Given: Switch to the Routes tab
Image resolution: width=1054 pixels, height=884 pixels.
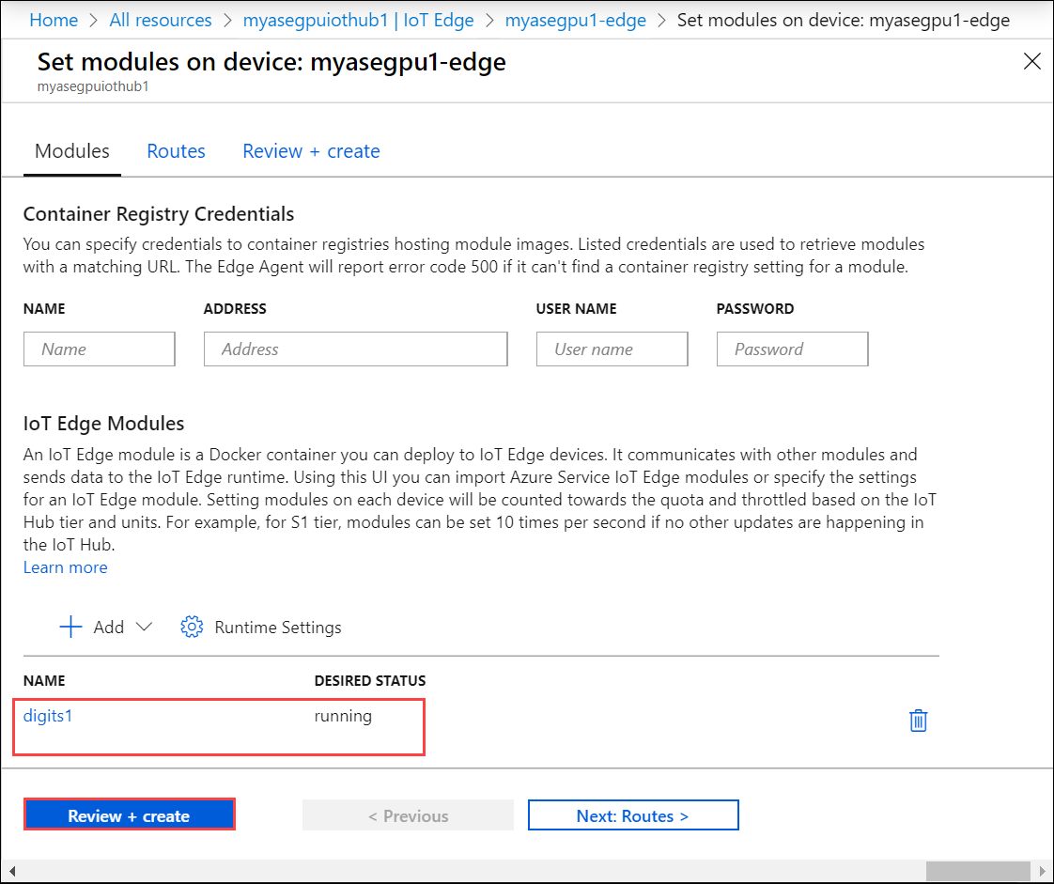Looking at the screenshot, I should (x=176, y=150).
